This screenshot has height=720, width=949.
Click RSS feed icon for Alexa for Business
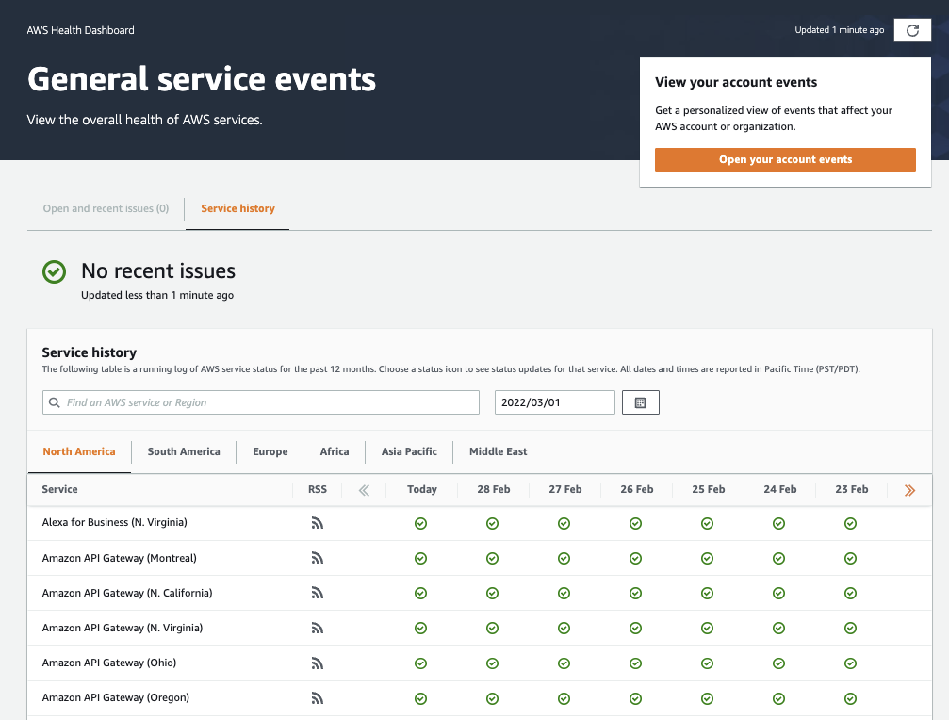tap(318, 523)
